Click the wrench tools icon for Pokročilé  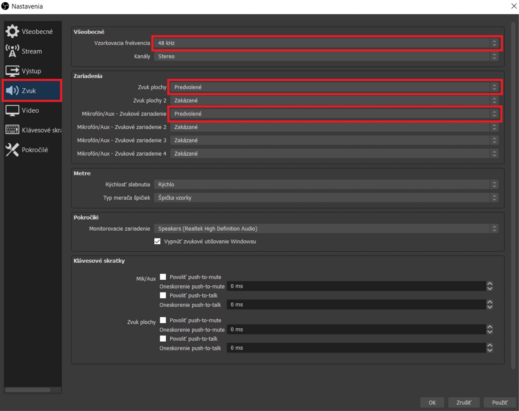12,150
